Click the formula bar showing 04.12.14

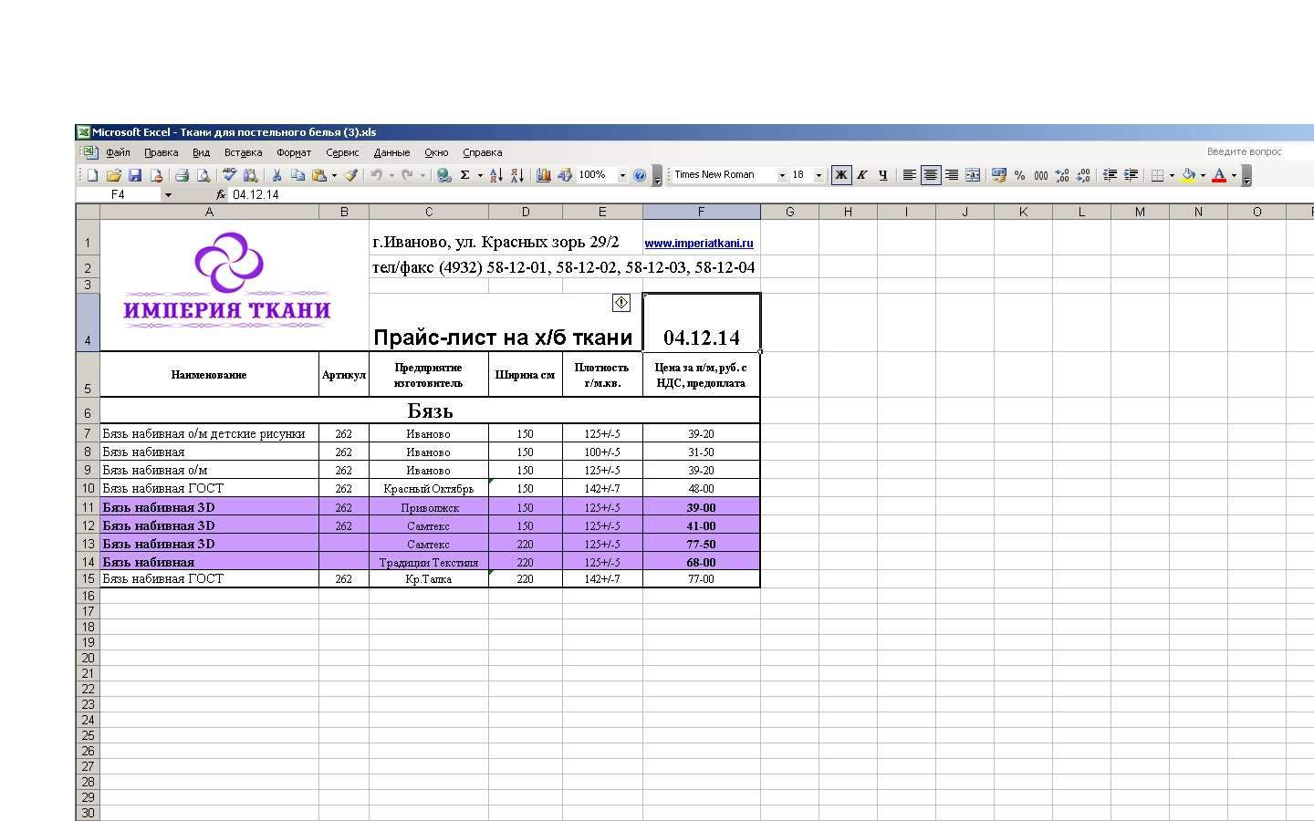771,194
